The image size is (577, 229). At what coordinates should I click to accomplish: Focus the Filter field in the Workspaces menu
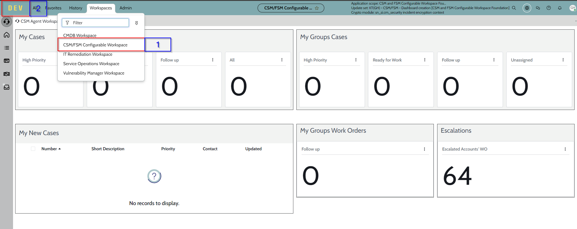click(95, 23)
